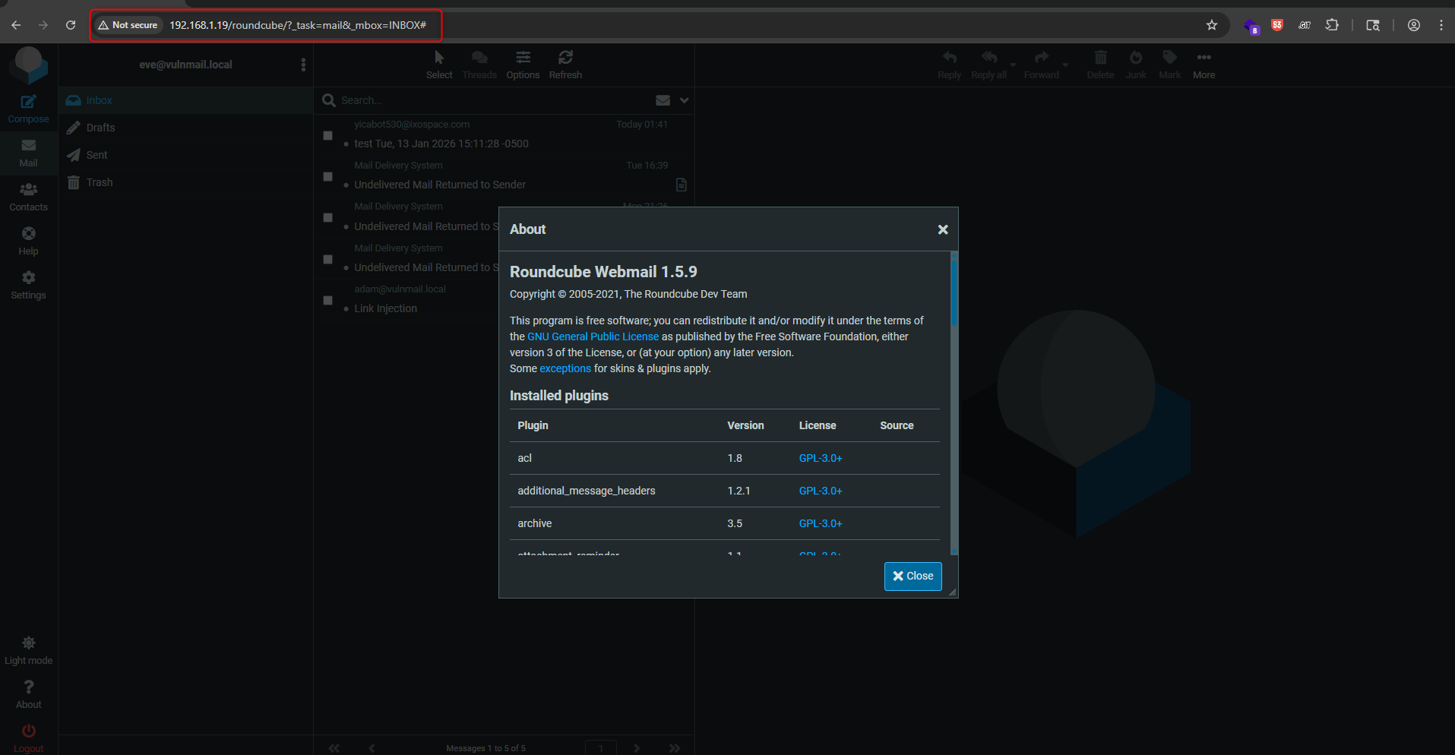1455x755 pixels.
Task: Click the page number input field
Action: tap(600, 748)
